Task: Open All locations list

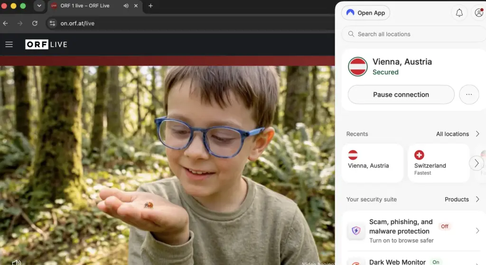Action: pos(452,134)
